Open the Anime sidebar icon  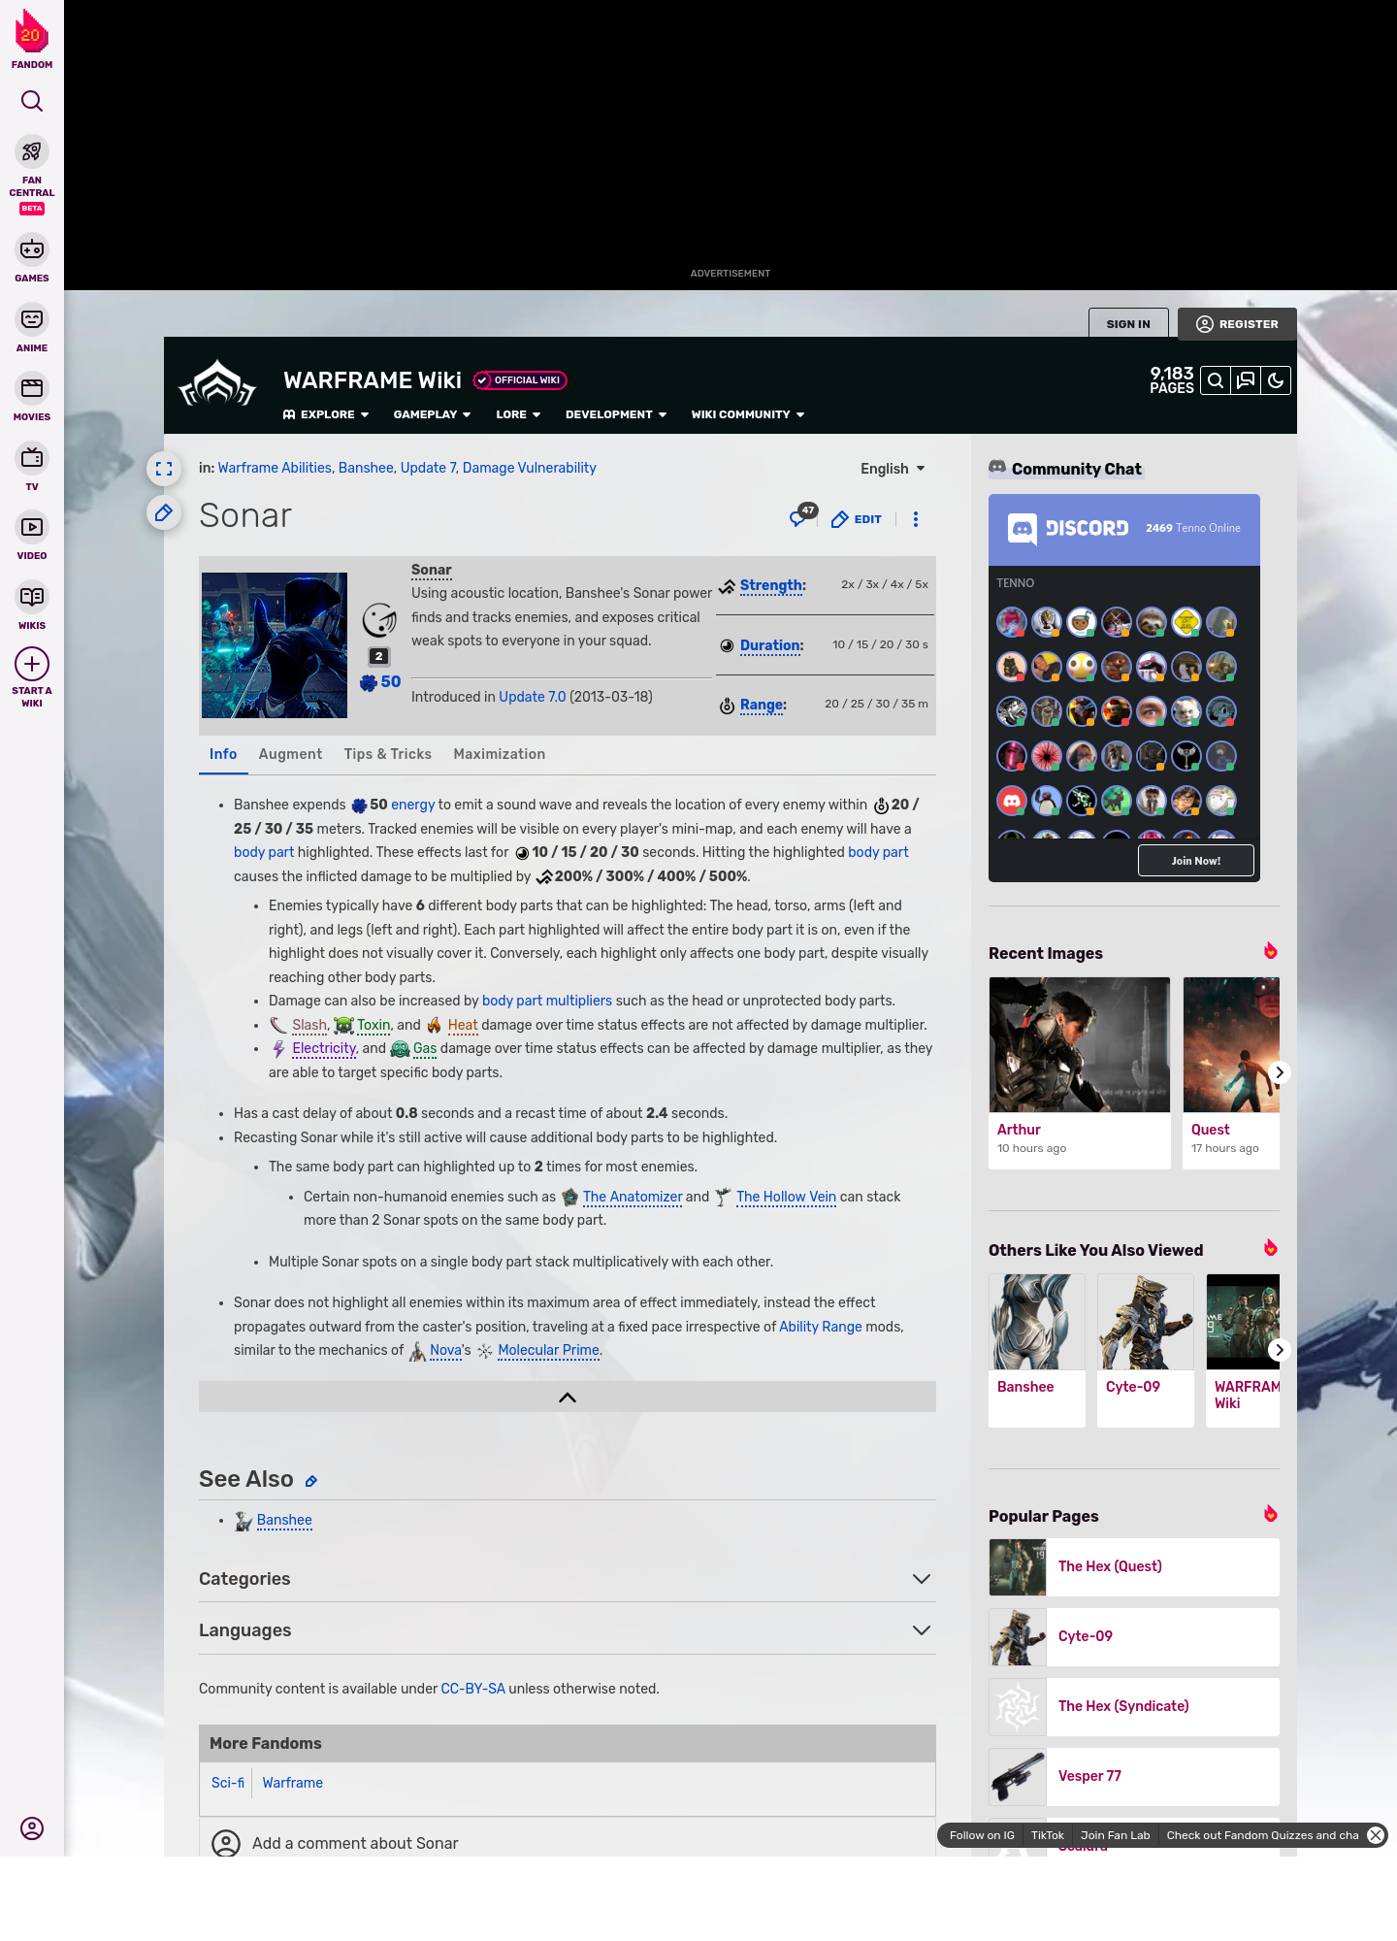pos(32,319)
